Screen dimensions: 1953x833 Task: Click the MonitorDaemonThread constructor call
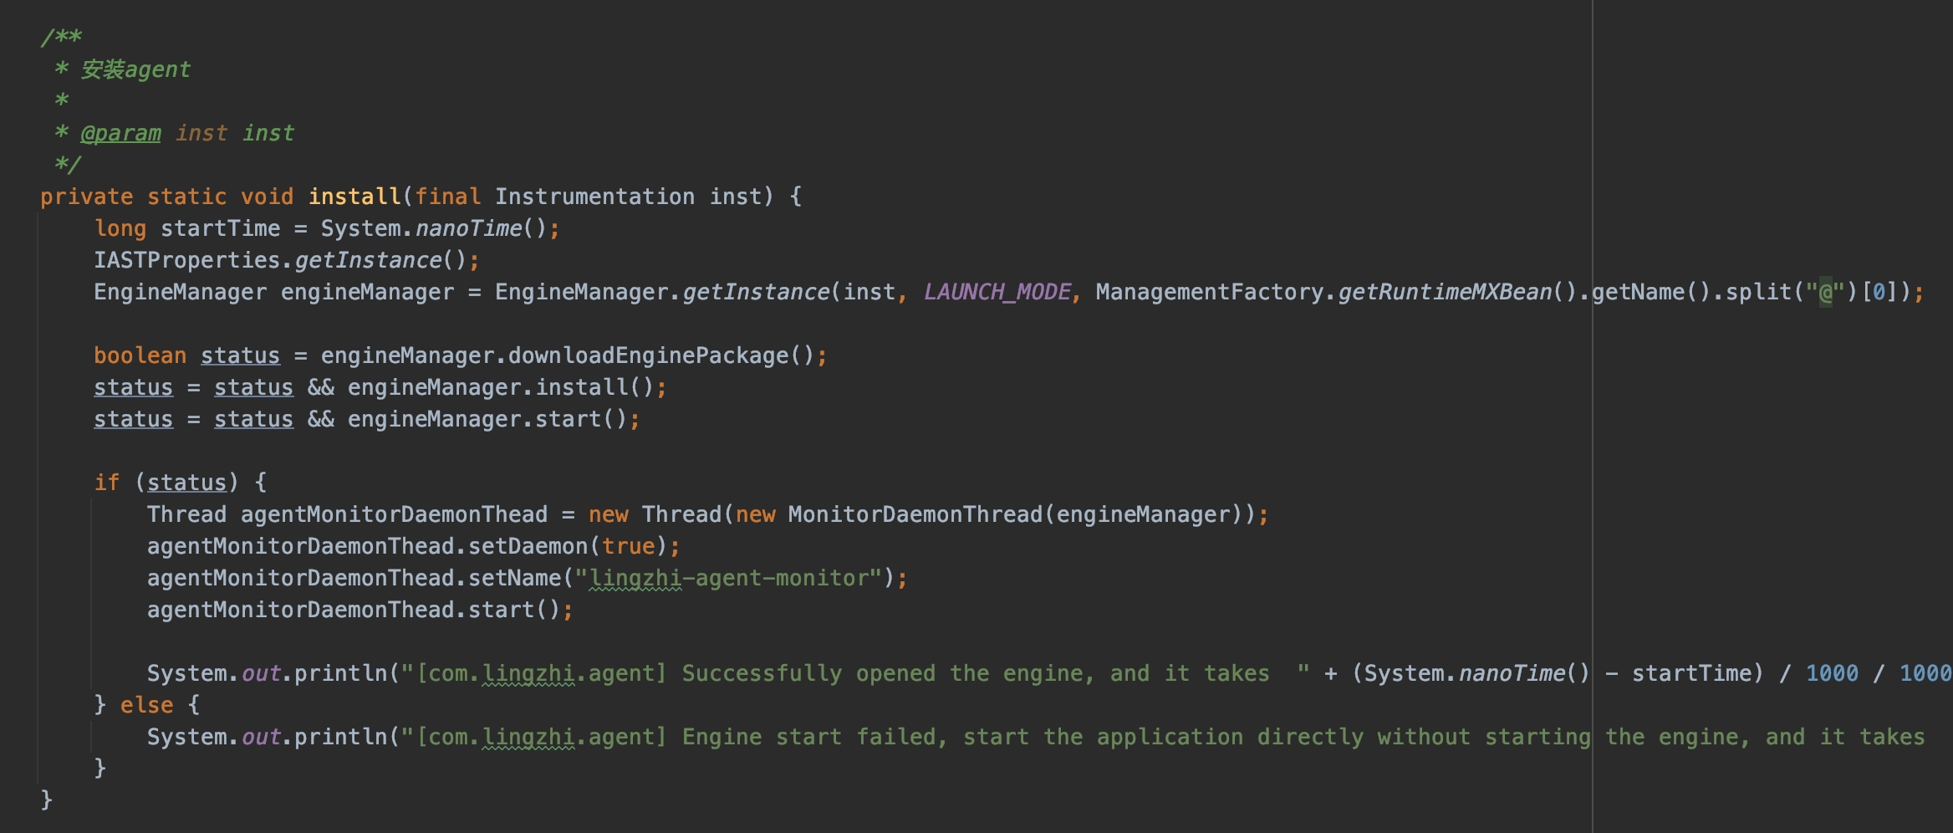915,514
